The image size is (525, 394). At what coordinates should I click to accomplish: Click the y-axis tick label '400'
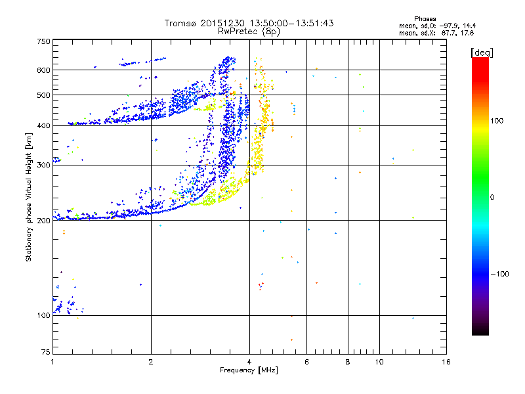tap(44, 125)
